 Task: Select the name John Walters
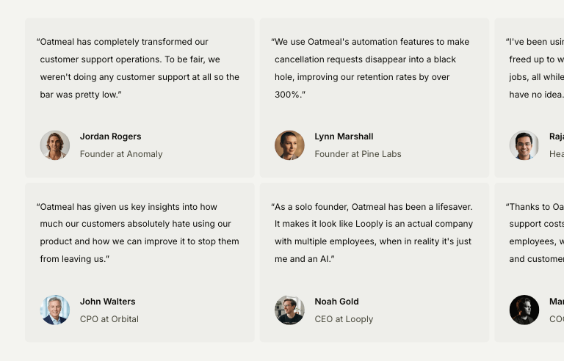pyautogui.click(x=107, y=302)
